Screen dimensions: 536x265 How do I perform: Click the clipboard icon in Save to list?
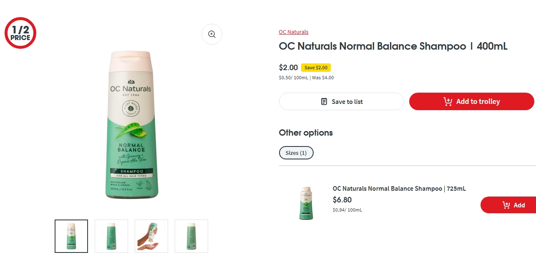[x=324, y=101]
